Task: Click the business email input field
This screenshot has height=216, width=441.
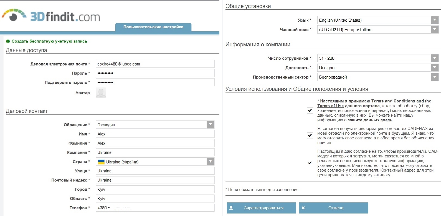Action: [155, 64]
